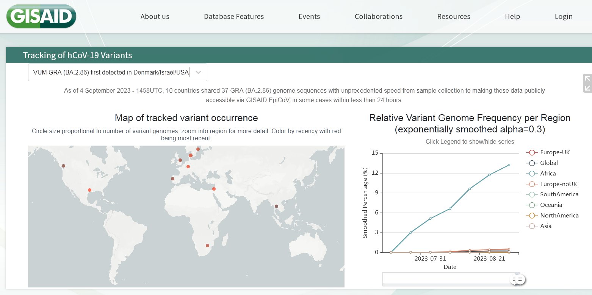The image size is (592, 295).
Task: Click the chart date range slider handle
Action: (x=517, y=279)
